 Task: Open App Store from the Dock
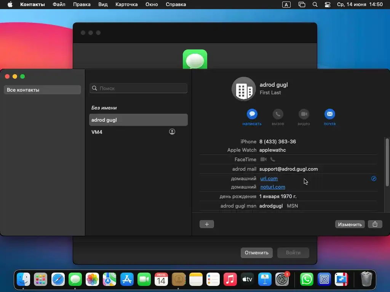click(127, 279)
